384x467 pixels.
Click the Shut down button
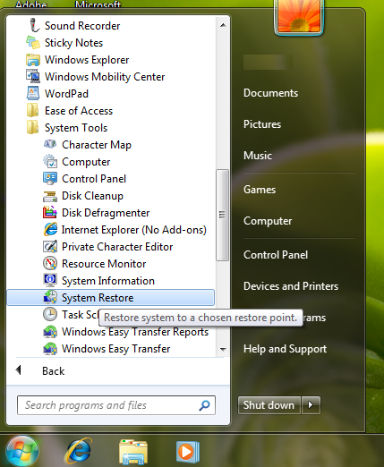click(269, 405)
